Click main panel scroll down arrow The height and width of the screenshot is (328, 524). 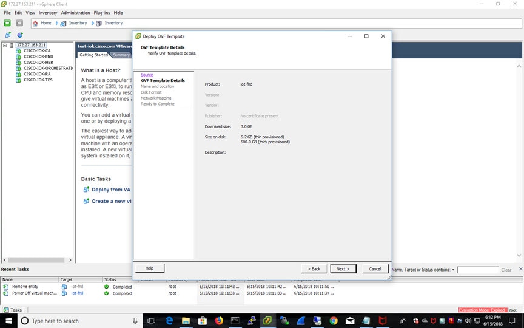pyautogui.click(x=519, y=255)
